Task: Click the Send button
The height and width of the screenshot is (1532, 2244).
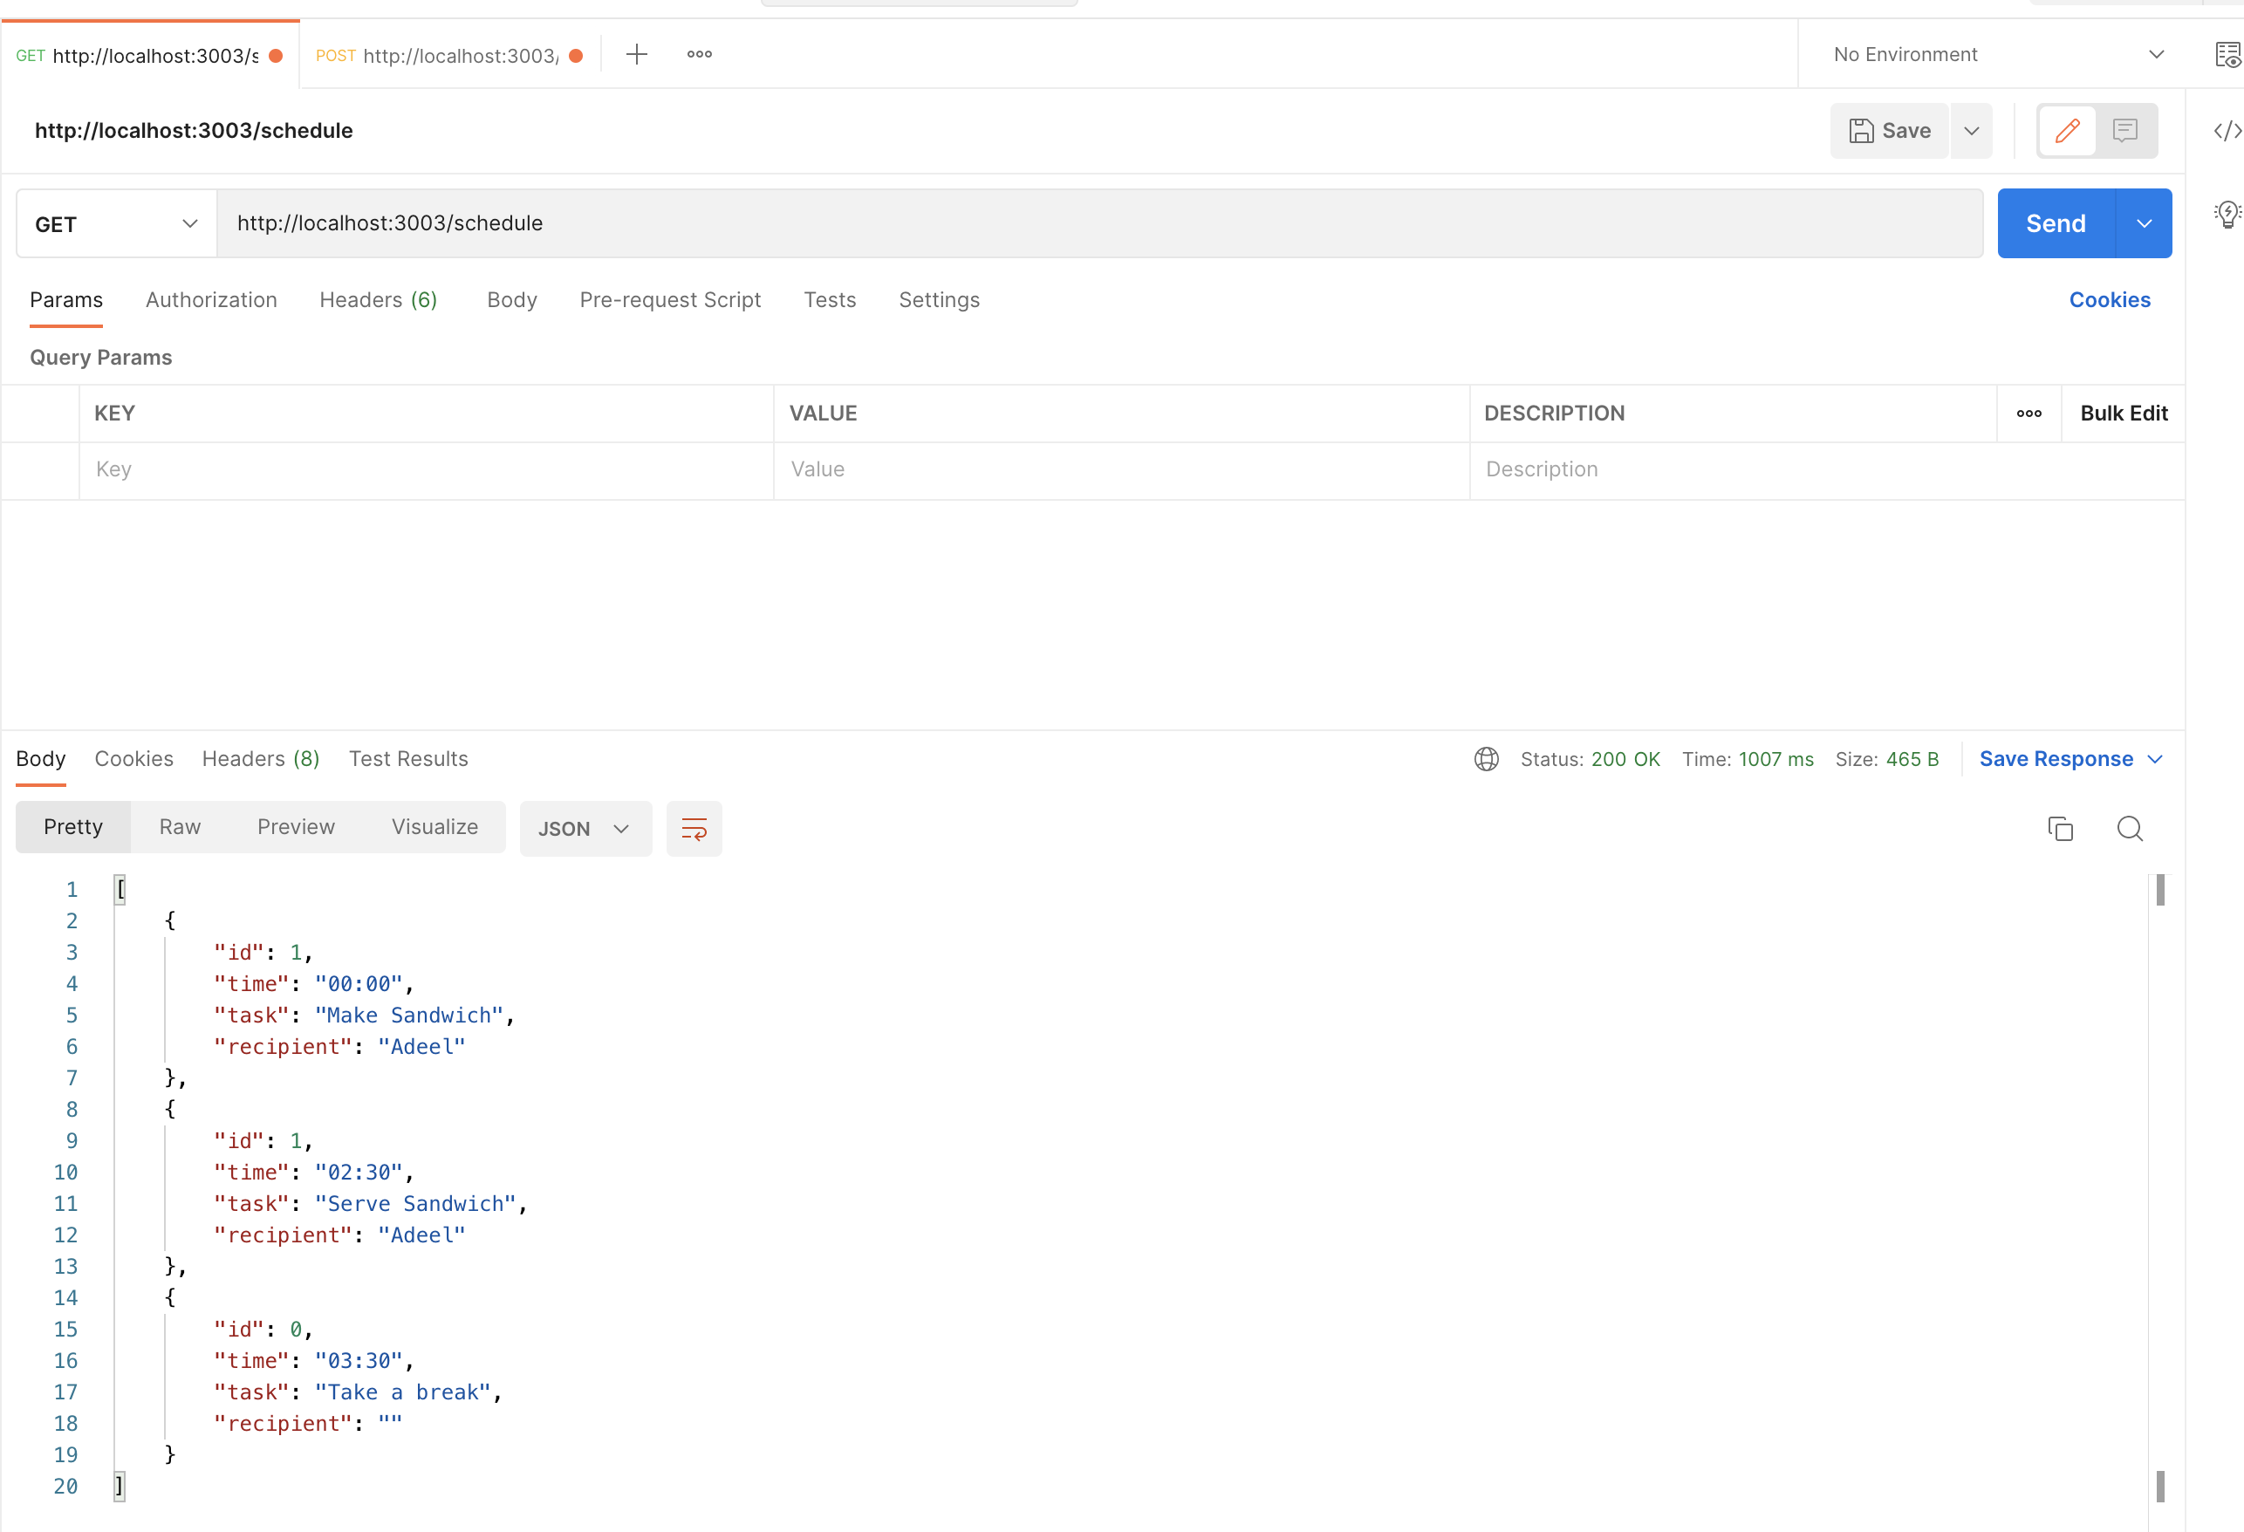Action: 2055,223
